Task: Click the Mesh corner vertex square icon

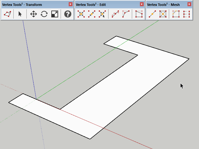Action: click(x=176, y=14)
